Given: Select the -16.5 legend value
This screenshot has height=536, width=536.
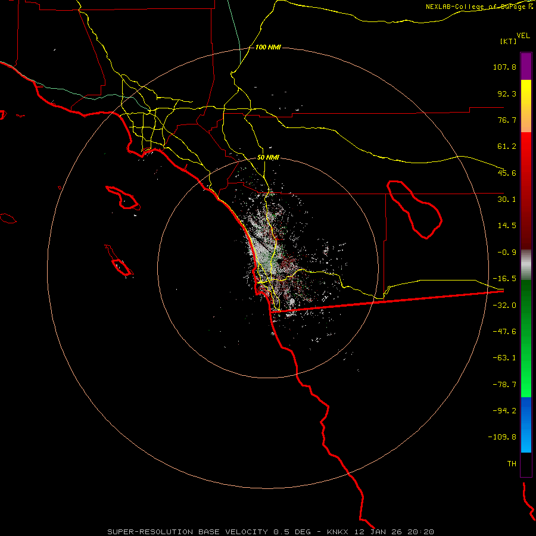Looking at the screenshot, I should pyautogui.click(x=504, y=279).
